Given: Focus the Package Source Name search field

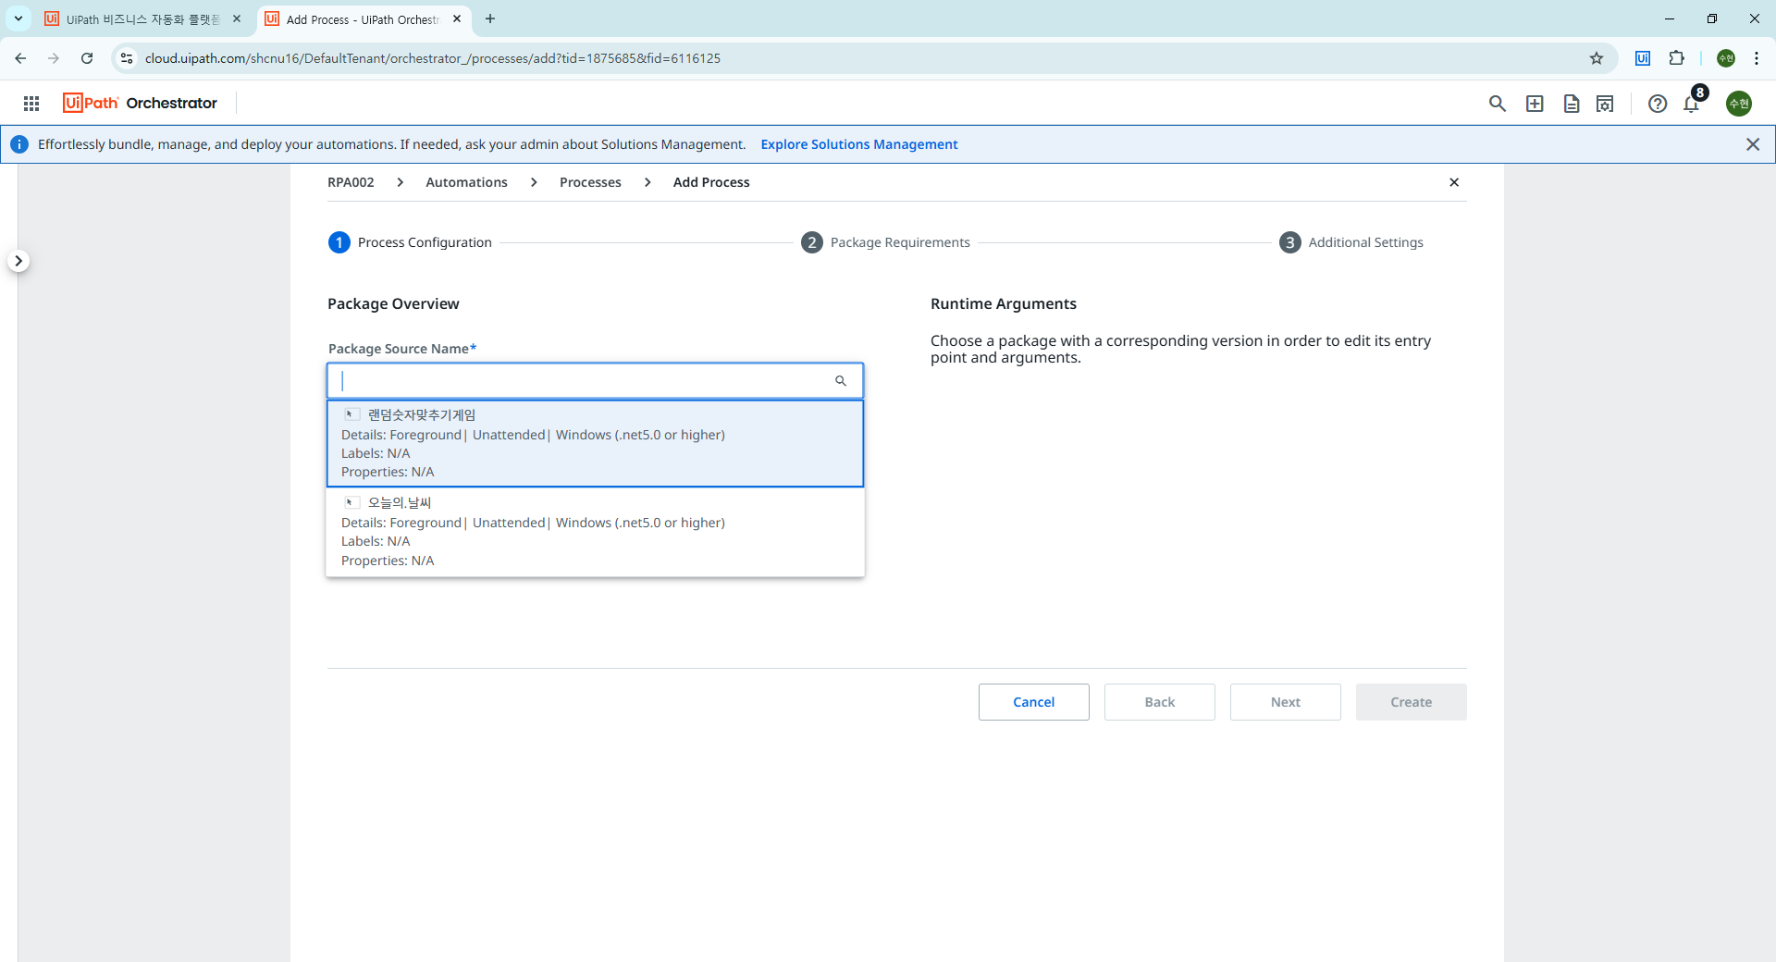Looking at the screenshot, I should (x=595, y=381).
